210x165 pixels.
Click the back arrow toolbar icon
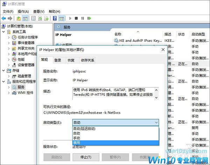pos(3,18)
